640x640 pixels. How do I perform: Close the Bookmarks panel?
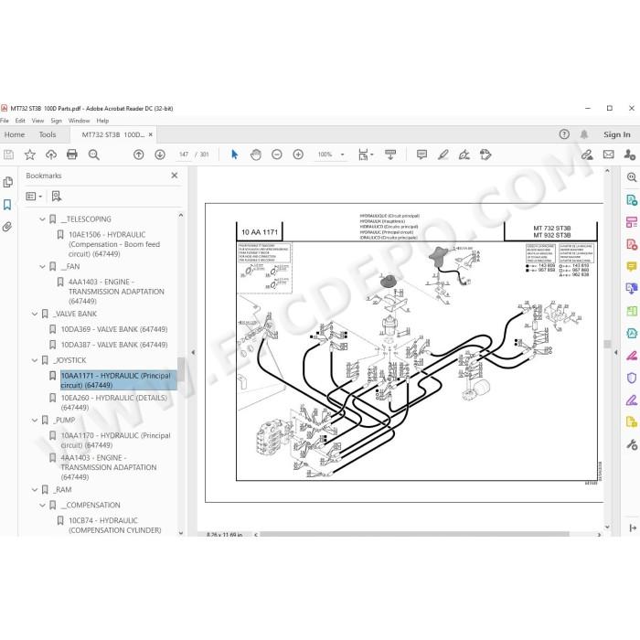pyautogui.click(x=175, y=176)
